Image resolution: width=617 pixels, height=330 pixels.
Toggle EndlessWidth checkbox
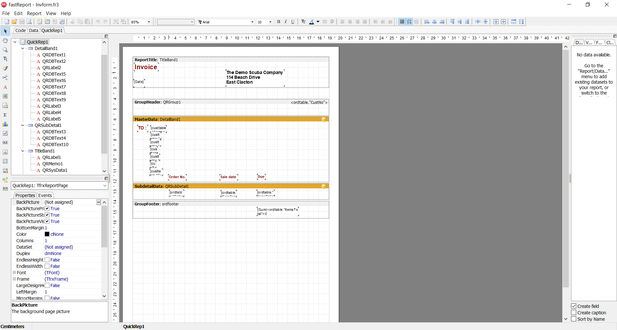[47, 266]
